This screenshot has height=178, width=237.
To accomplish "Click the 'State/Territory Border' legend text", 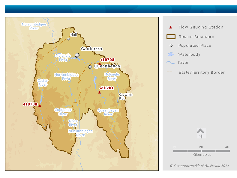I will point(202,72).
